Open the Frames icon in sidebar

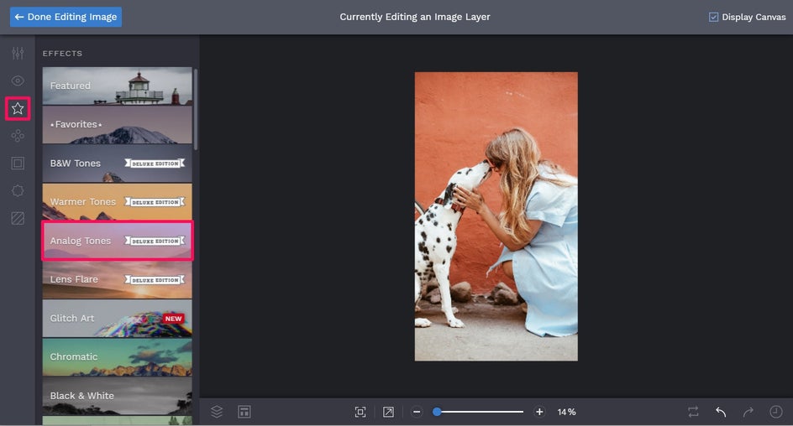(18, 163)
